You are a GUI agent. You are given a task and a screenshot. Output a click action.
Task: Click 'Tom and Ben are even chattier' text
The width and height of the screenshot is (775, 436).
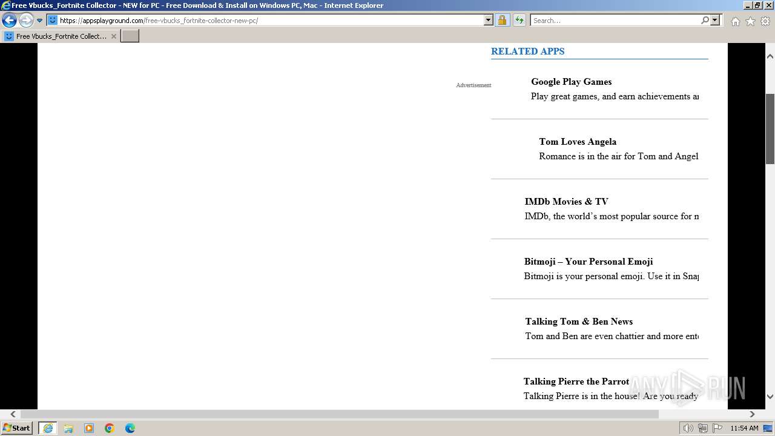pos(612,336)
